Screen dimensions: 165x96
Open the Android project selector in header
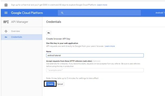pyautogui.click(x=160, y=13)
